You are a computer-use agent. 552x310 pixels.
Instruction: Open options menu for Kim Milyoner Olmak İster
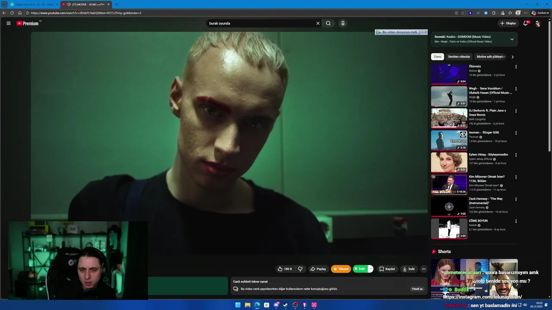516,177
